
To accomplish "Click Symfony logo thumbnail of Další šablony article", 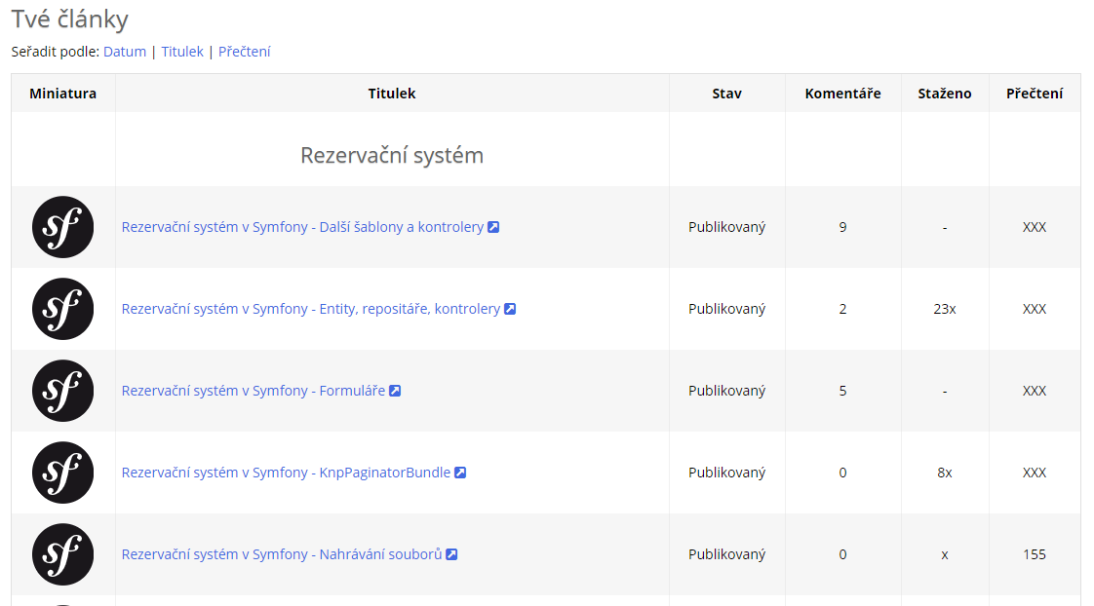I will (63, 227).
